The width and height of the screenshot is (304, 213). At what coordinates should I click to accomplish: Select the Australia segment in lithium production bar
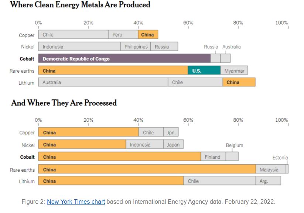tap(103, 82)
